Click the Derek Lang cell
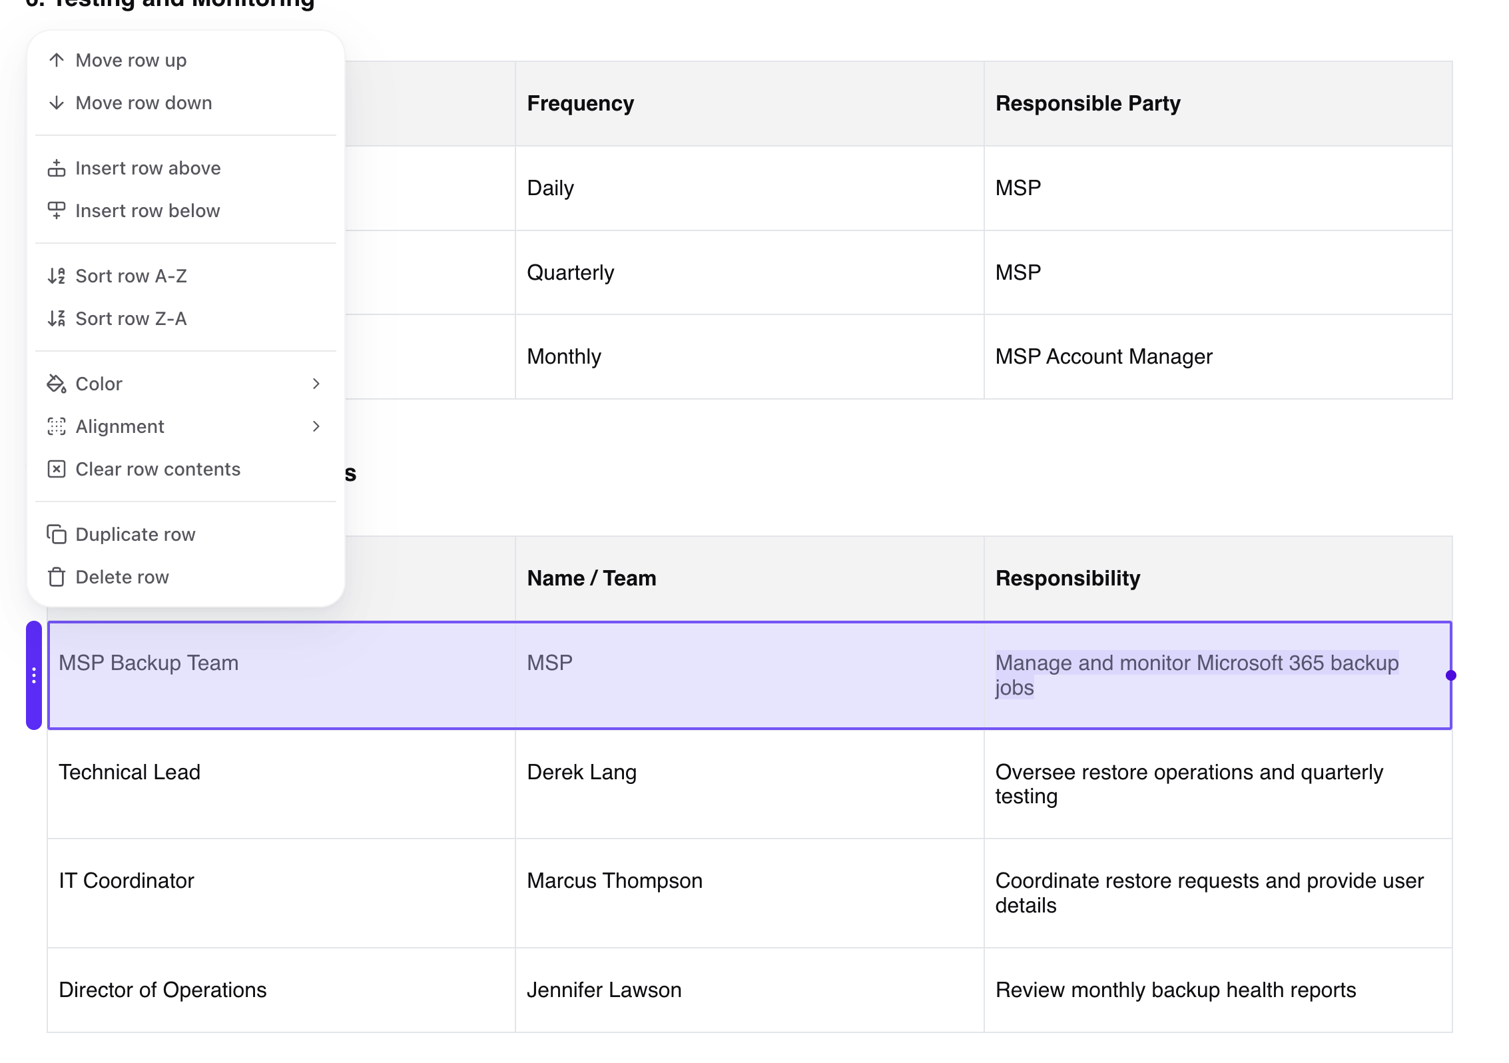This screenshot has height=1063, width=1509. 750,785
